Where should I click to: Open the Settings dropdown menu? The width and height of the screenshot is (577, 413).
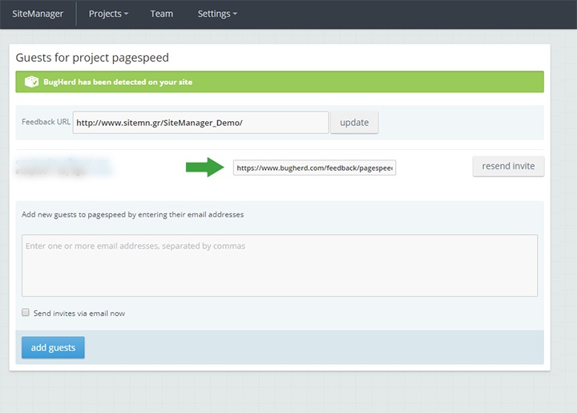[x=217, y=14]
